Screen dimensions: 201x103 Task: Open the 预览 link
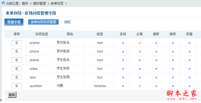[67, 22]
